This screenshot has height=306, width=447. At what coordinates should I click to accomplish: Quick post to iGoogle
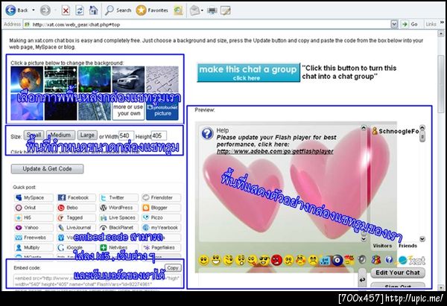click(76, 247)
